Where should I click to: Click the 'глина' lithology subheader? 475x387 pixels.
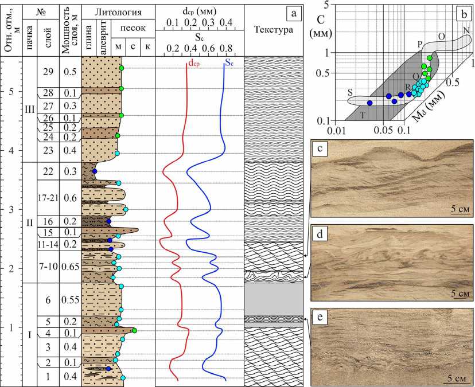[89, 39]
